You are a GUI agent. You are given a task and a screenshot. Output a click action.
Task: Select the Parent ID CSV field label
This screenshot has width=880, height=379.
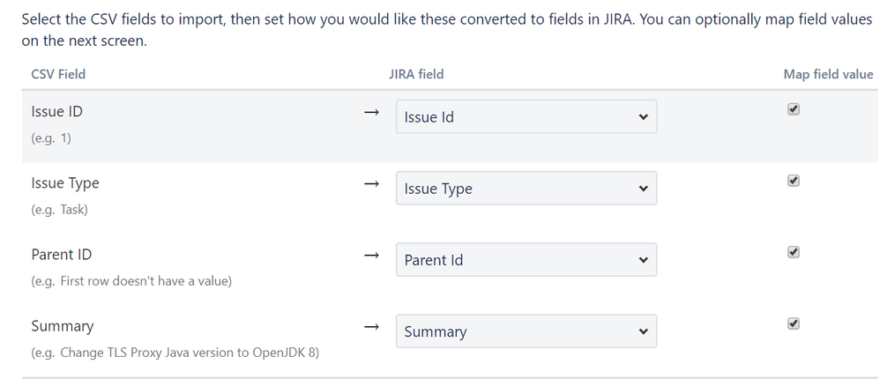click(x=61, y=255)
